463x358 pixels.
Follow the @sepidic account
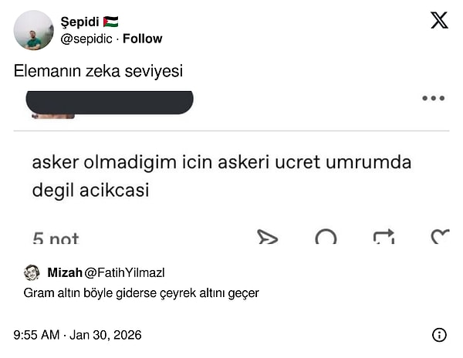(143, 39)
